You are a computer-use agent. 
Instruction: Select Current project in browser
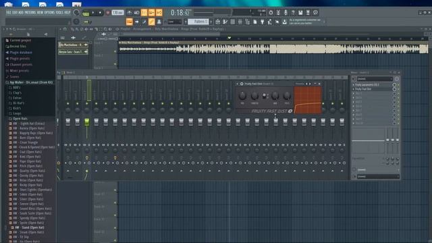20,40
